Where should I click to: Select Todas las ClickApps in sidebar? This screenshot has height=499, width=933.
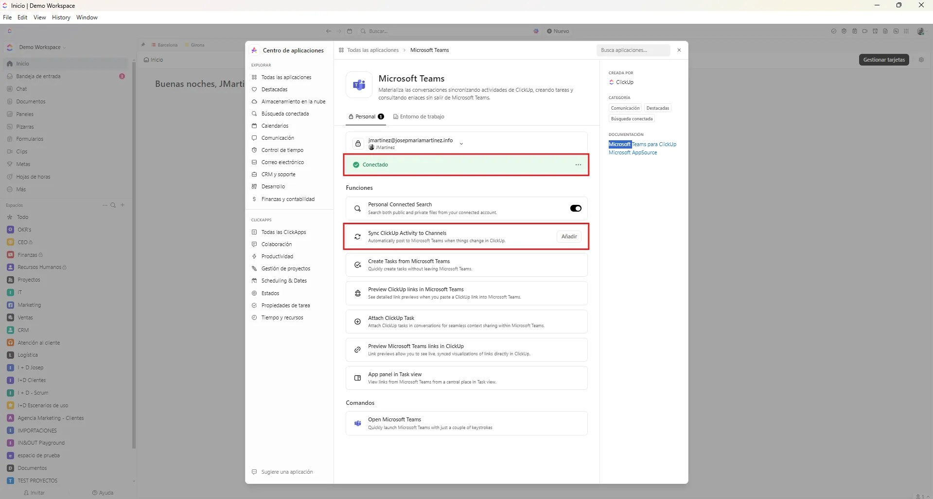coord(283,232)
